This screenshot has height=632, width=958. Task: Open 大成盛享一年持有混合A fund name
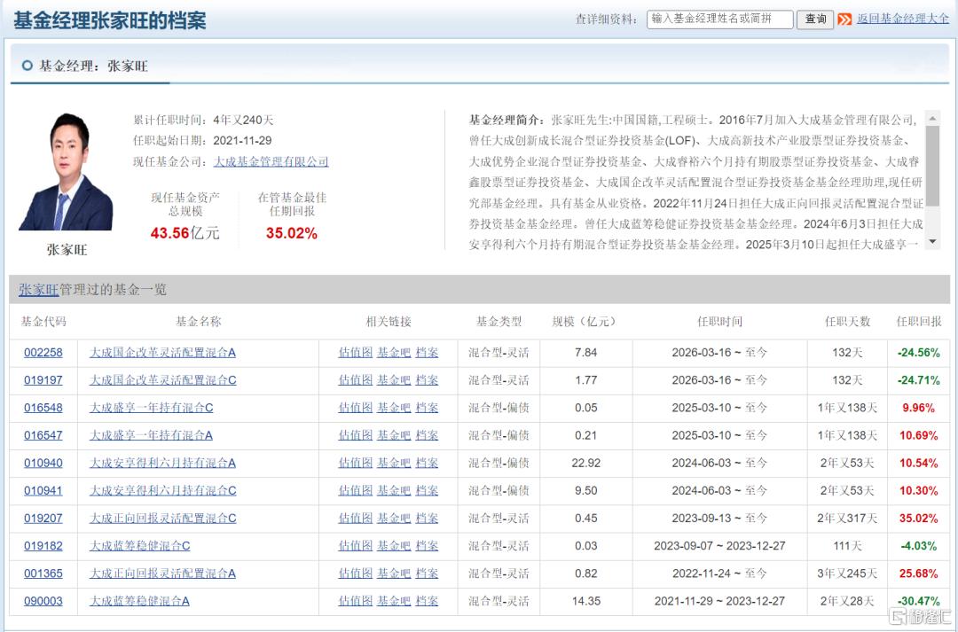pyautogui.click(x=152, y=435)
